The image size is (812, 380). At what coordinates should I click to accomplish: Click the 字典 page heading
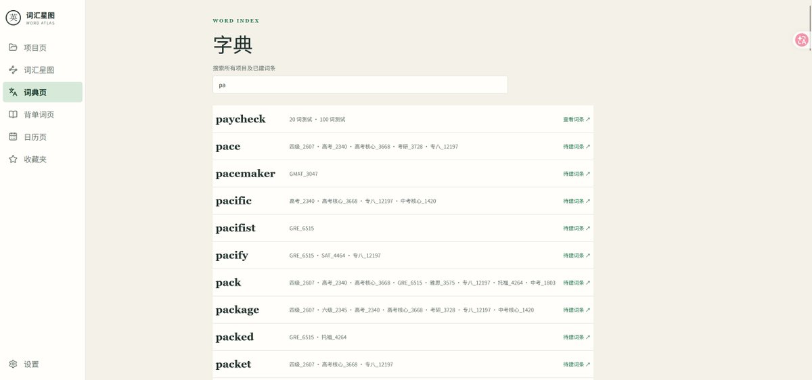pyautogui.click(x=233, y=45)
